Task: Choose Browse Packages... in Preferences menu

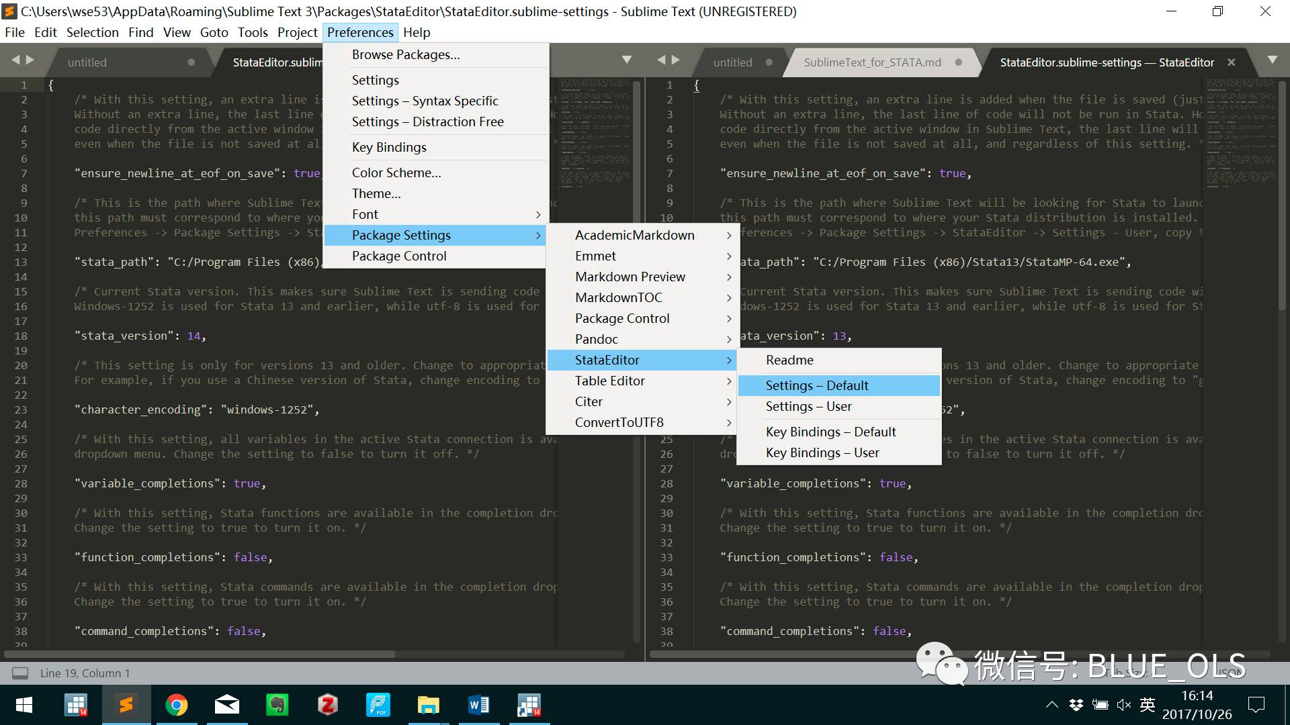Action: click(435, 54)
